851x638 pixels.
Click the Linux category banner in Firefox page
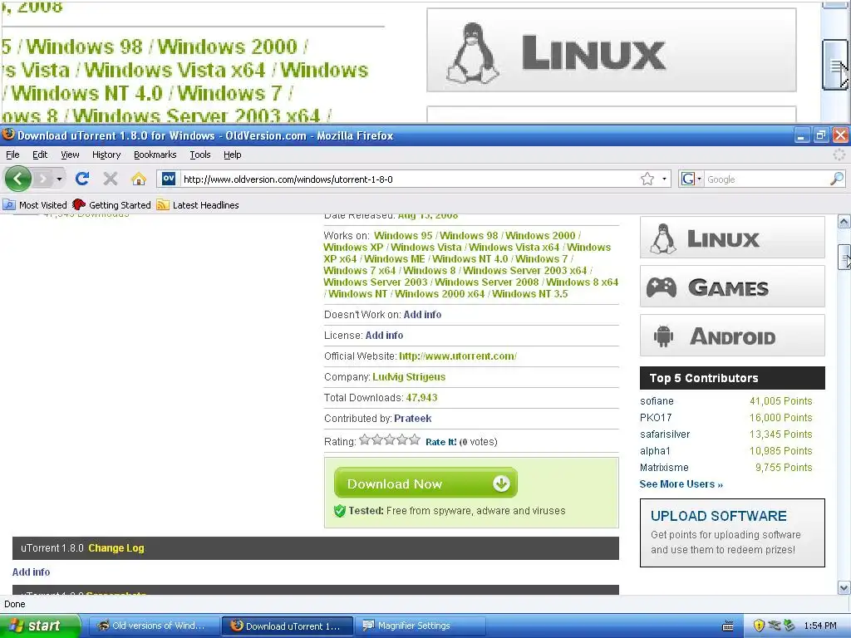point(732,238)
